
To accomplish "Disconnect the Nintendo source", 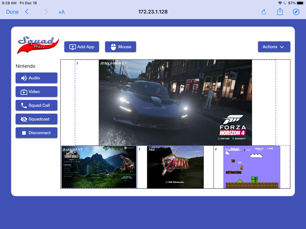I will click(36, 133).
